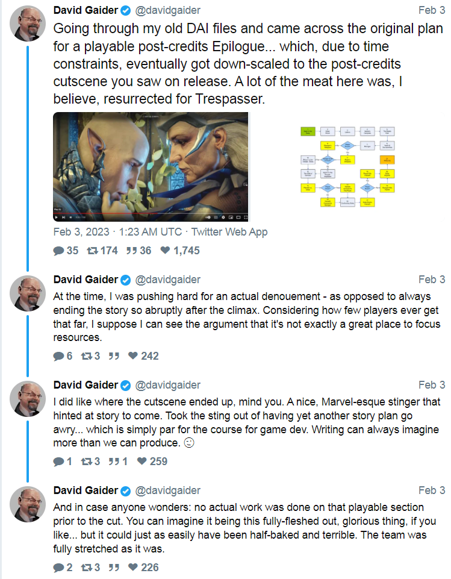Image resolution: width=451 pixels, height=579 pixels.
Task: Click the Feb 3 date on first tweet
Action: coord(432,10)
